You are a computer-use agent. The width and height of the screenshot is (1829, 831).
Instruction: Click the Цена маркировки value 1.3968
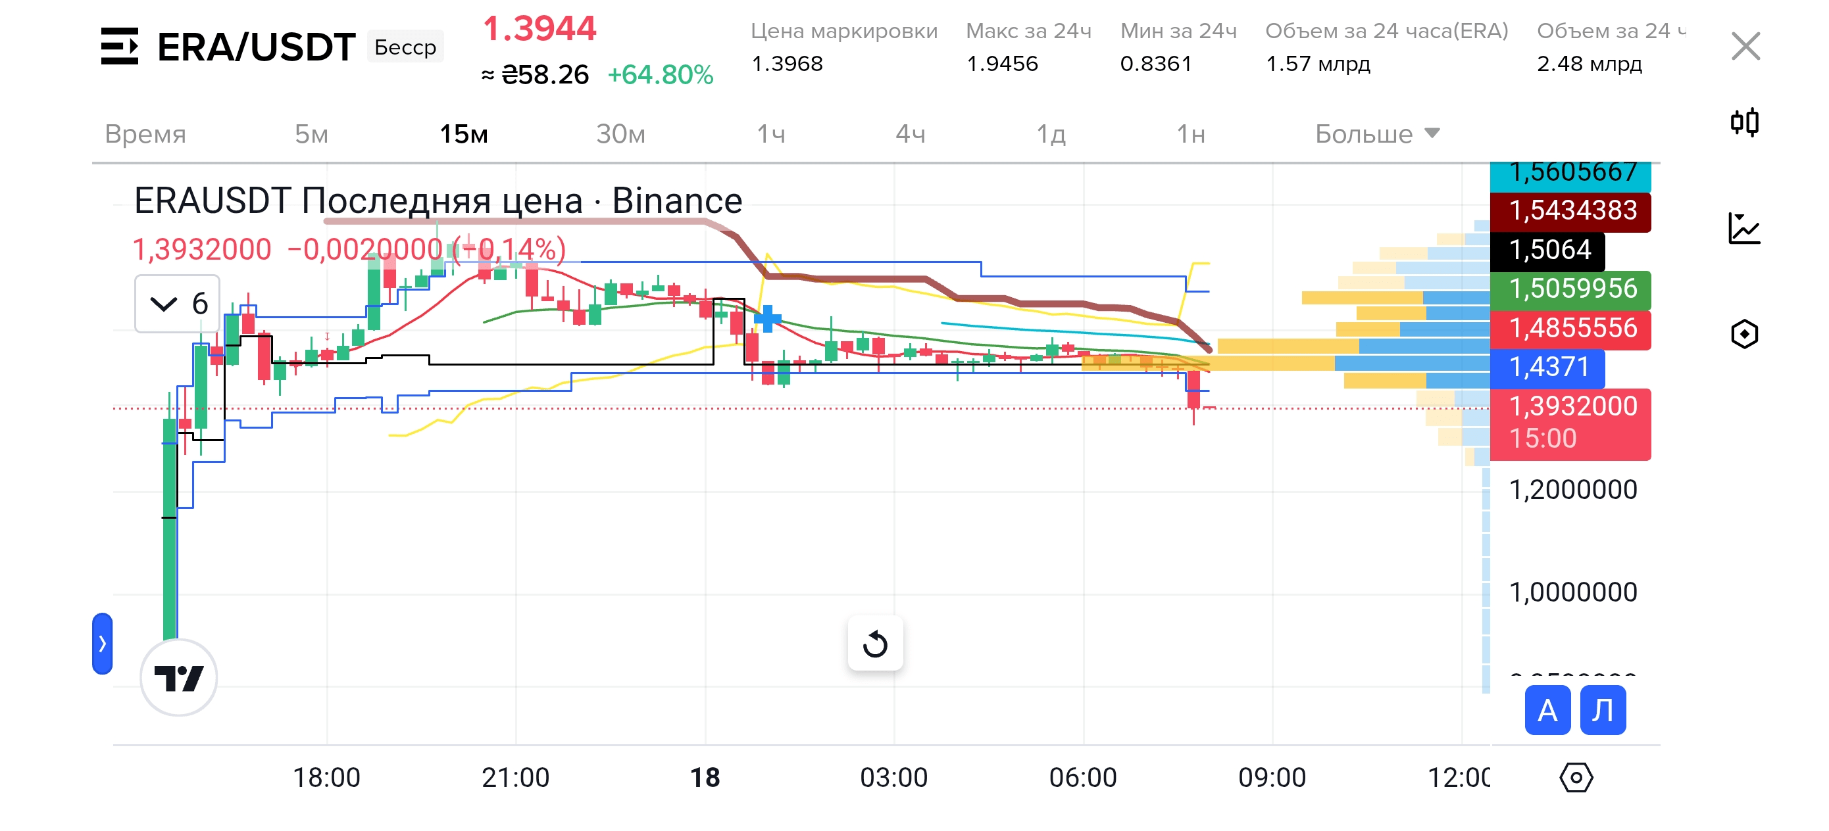[787, 64]
